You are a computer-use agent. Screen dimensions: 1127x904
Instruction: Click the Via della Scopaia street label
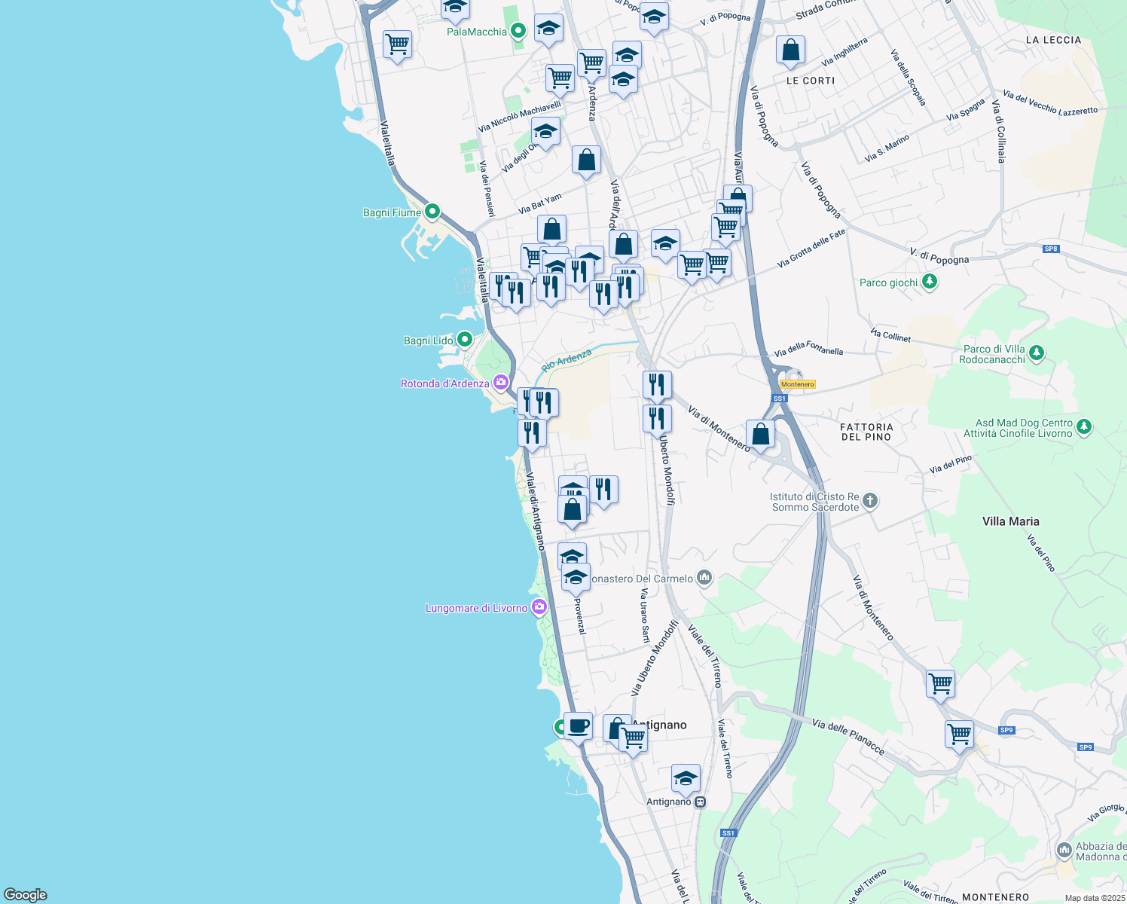(907, 78)
